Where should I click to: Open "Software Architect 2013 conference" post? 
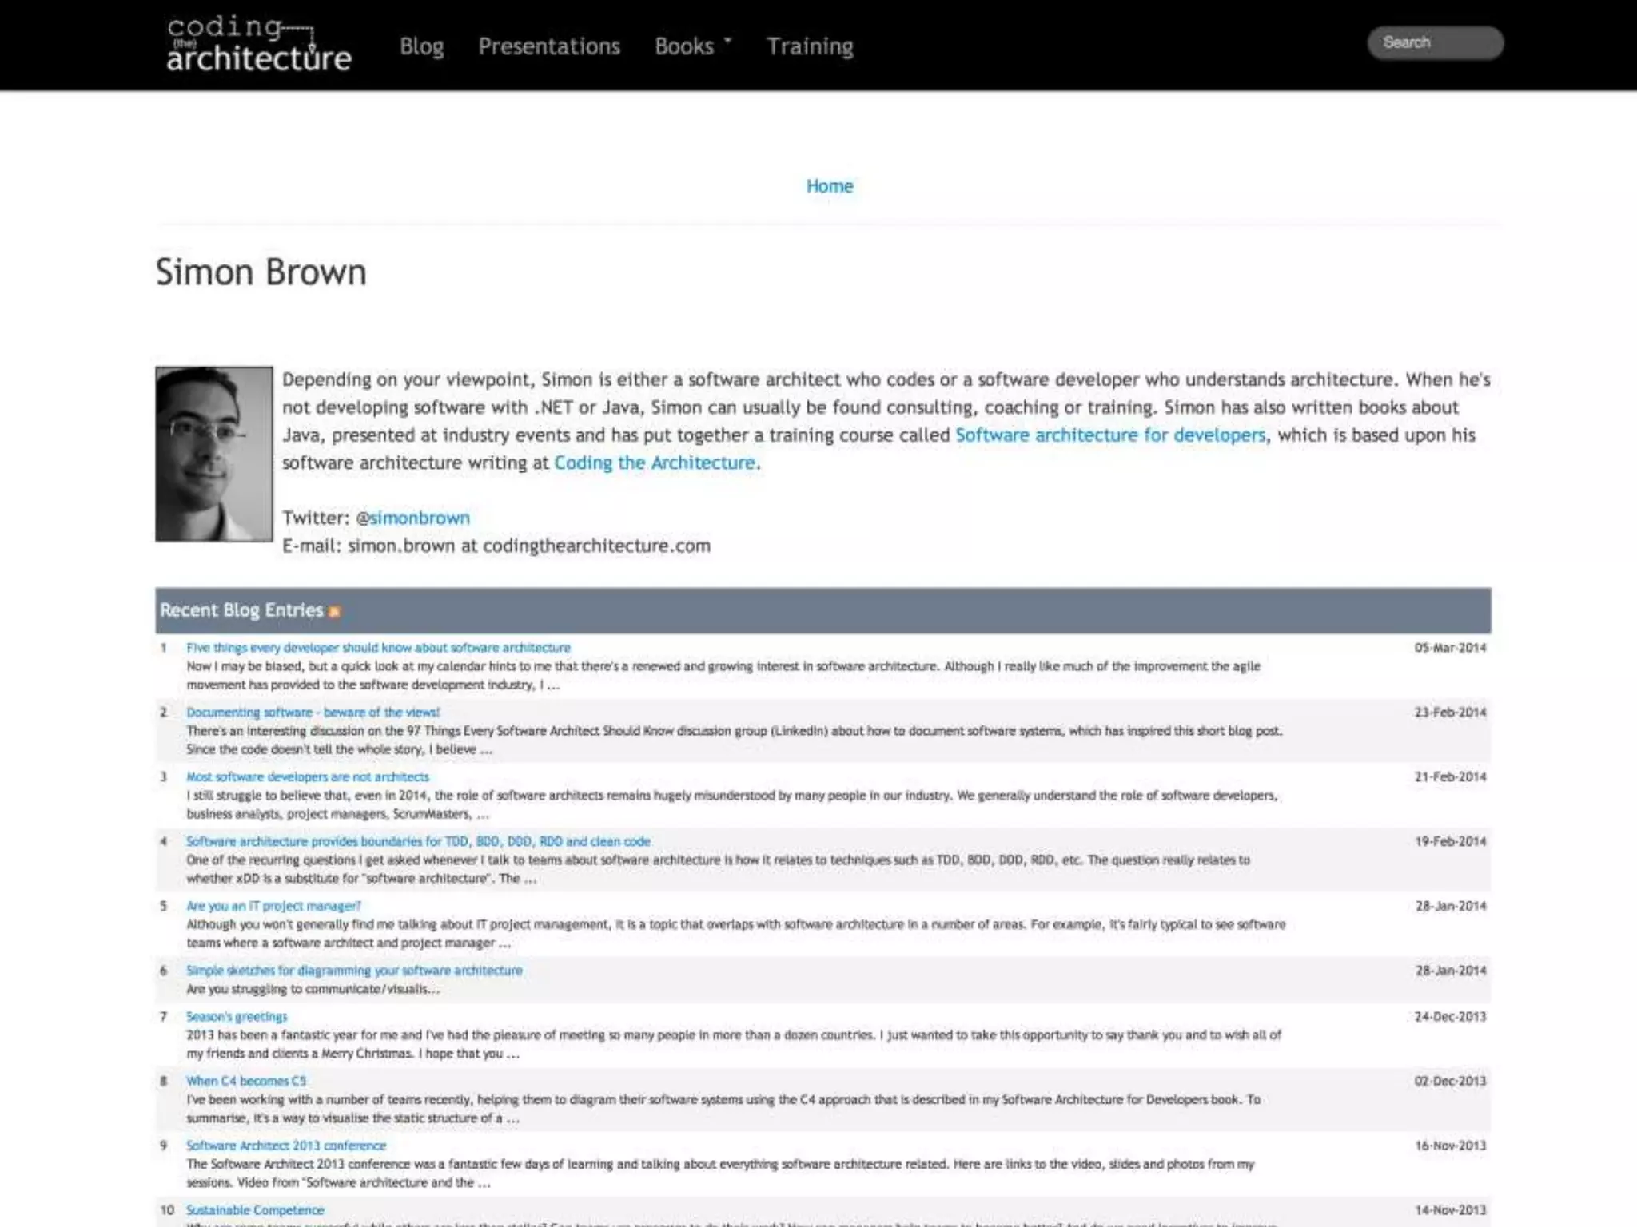click(285, 1146)
